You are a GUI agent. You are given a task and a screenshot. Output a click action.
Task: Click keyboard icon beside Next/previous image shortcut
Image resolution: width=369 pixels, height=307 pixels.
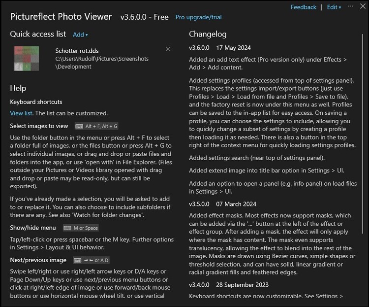coord(77,260)
